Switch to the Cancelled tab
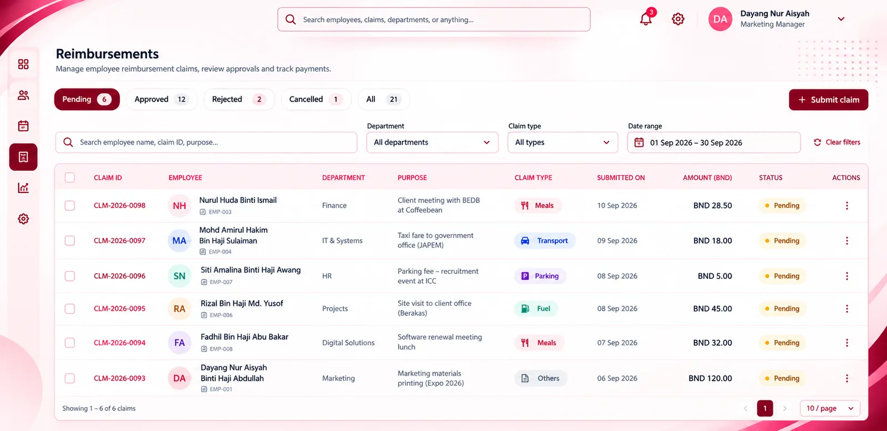 pos(316,100)
